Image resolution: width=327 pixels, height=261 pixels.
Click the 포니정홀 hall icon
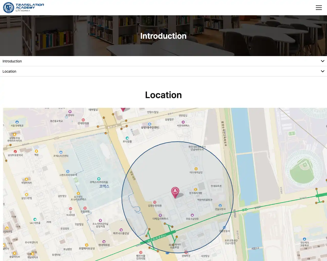point(127,138)
